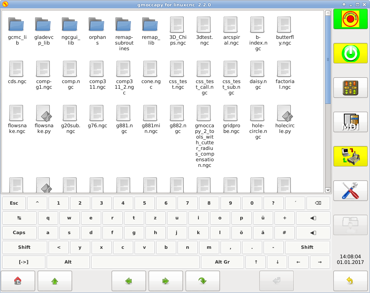The image size is (370, 293).
Task: Click the file list vertical scrollbar thumb
Action: coord(328,60)
